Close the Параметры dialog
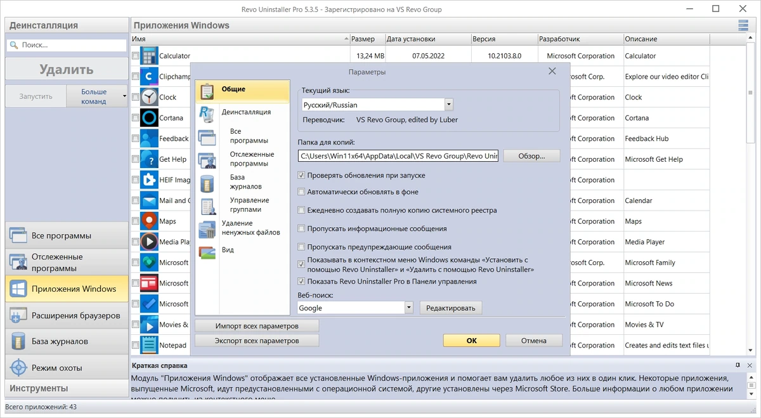The width and height of the screenshot is (761, 418). click(552, 72)
